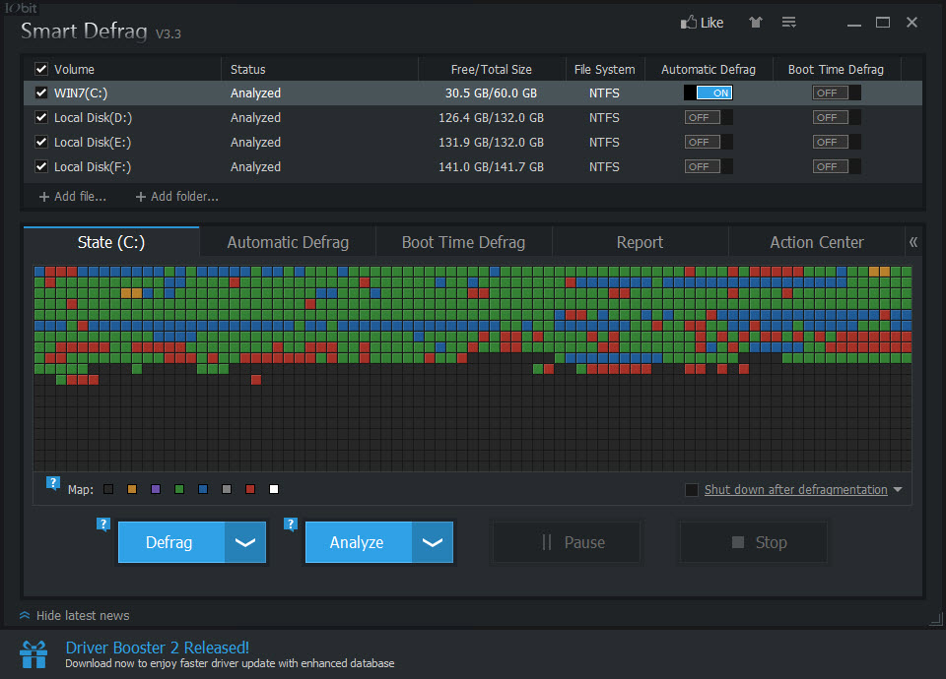Click the Analyze button
Viewport: 946px width, 679px height.
coord(359,542)
